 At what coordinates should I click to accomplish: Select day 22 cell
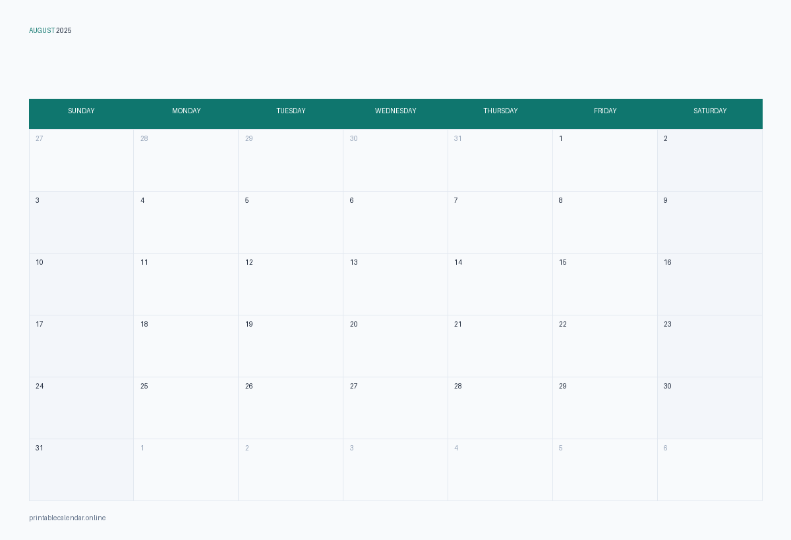click(x=605, y=346)
